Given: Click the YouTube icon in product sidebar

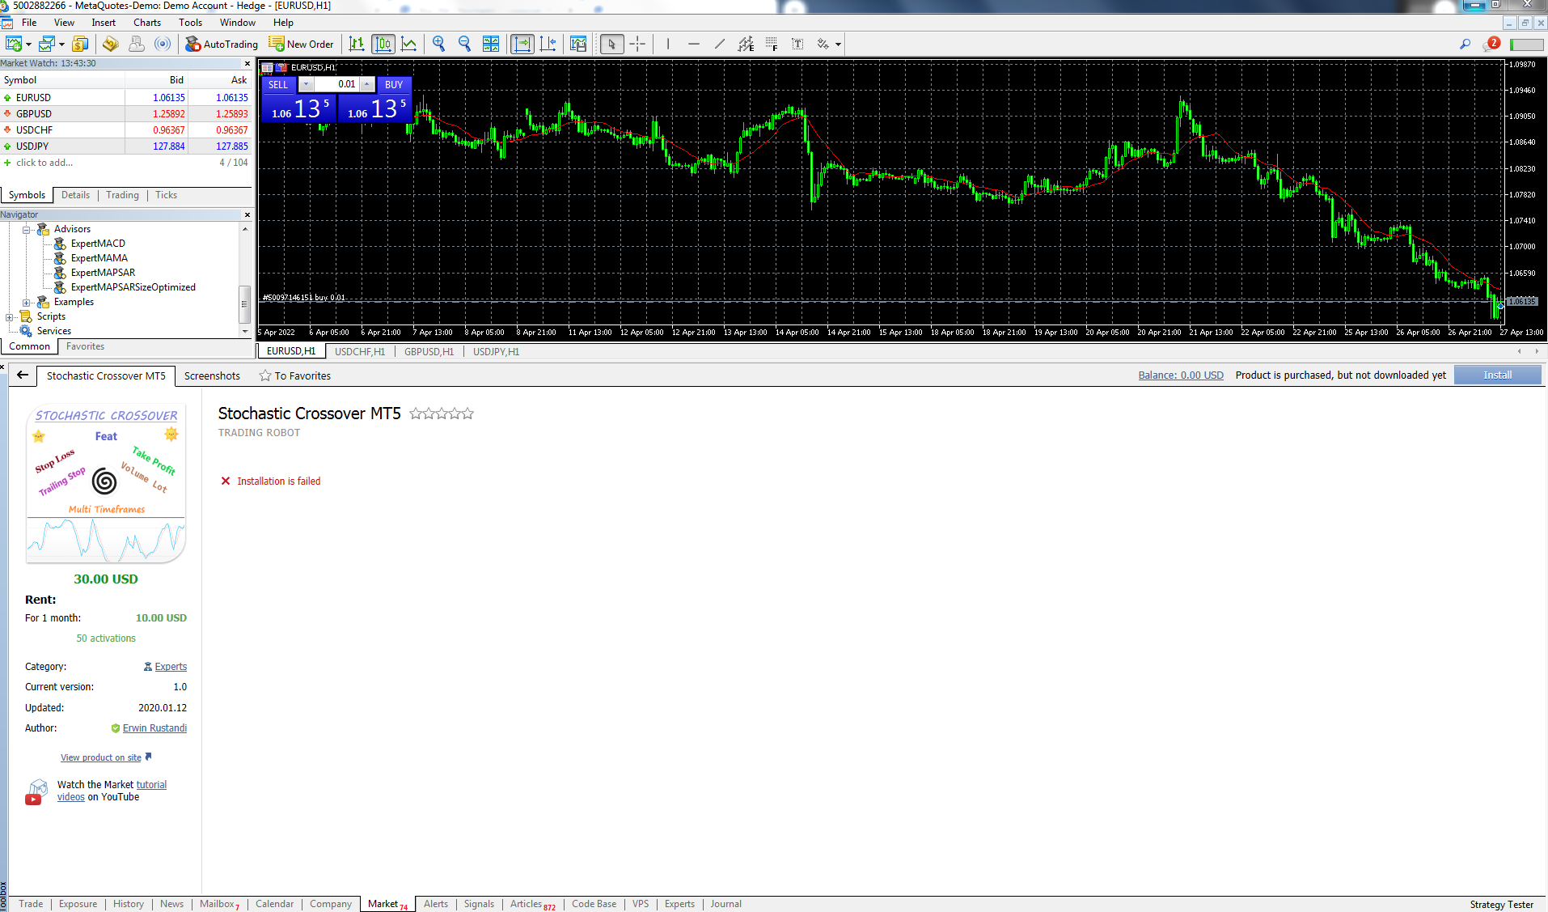Looking at the screenshot, I should [33, 800].
